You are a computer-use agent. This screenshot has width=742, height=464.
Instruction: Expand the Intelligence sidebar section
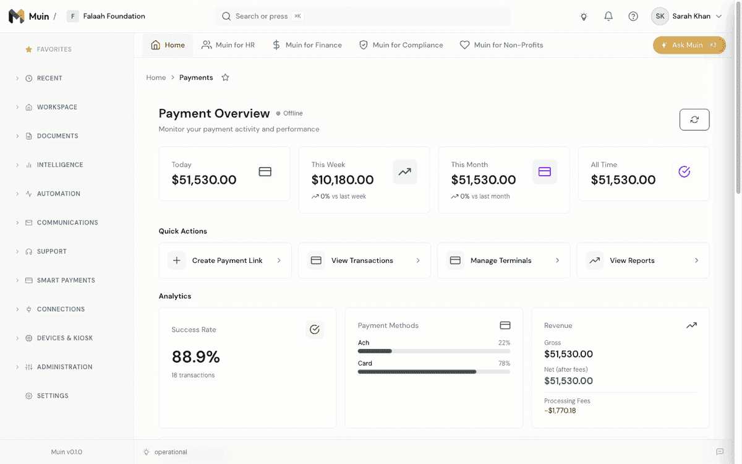pos(17,165)
